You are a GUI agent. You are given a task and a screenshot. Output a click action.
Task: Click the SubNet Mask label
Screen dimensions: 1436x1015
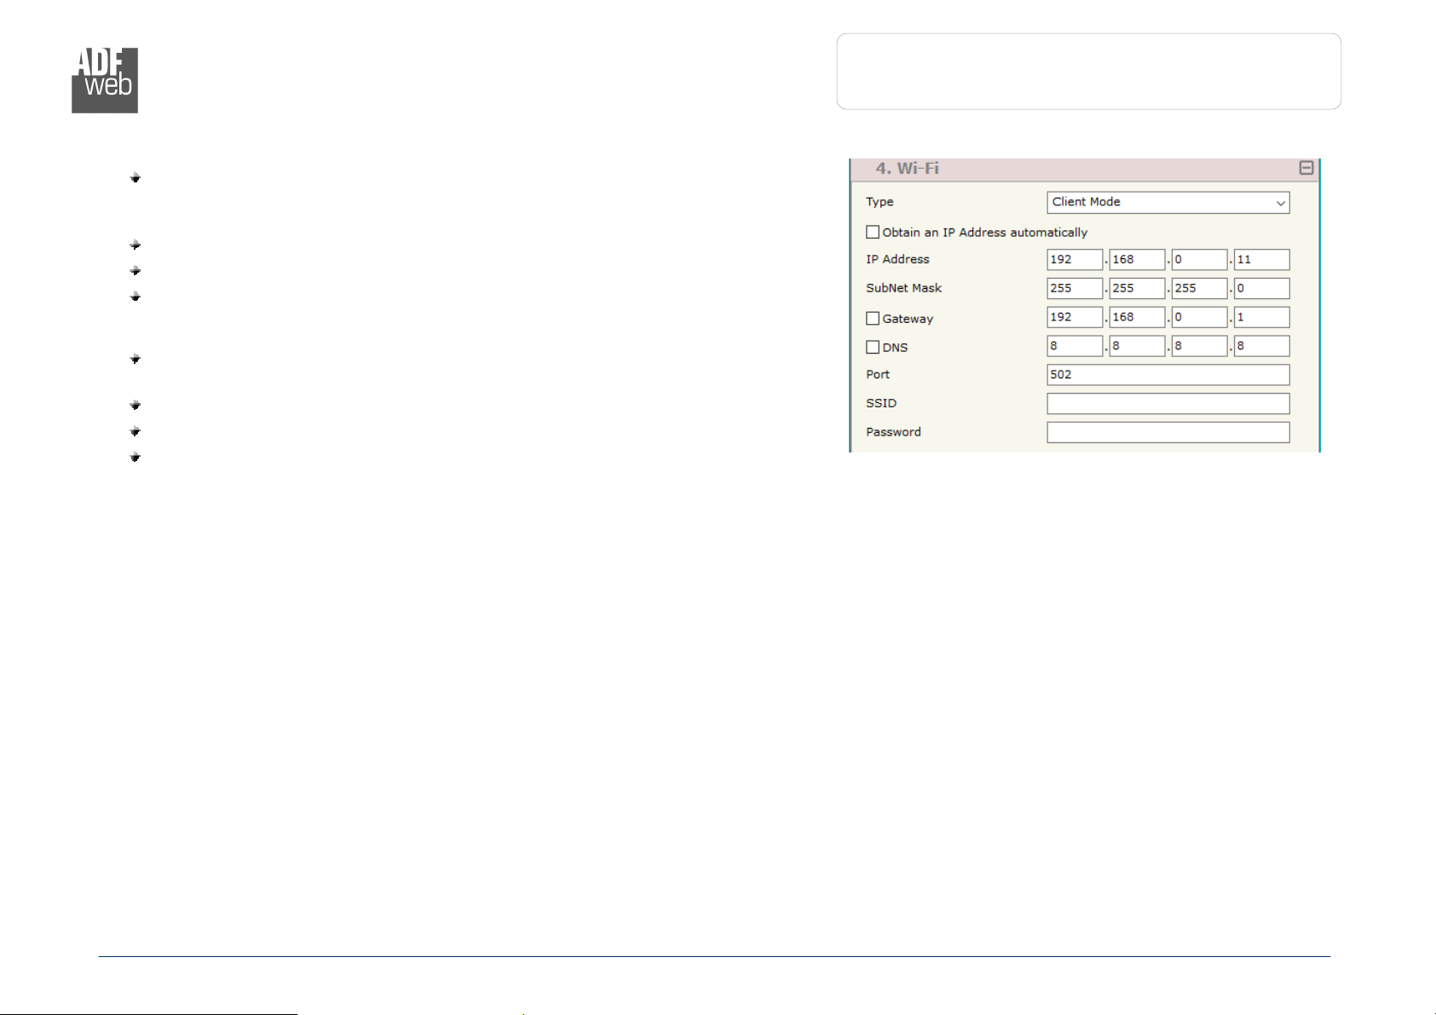[903, 288]
